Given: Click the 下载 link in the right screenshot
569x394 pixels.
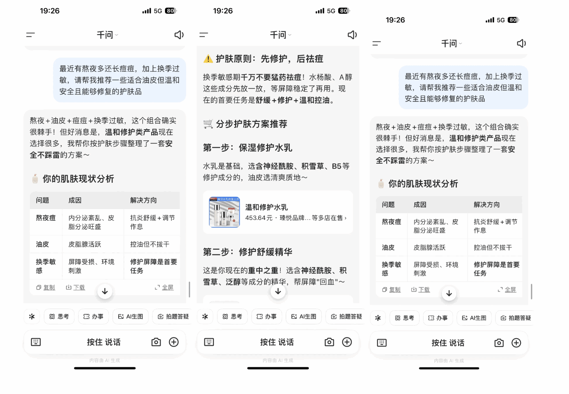Looking at the screenshot, I should coord(420,289).
